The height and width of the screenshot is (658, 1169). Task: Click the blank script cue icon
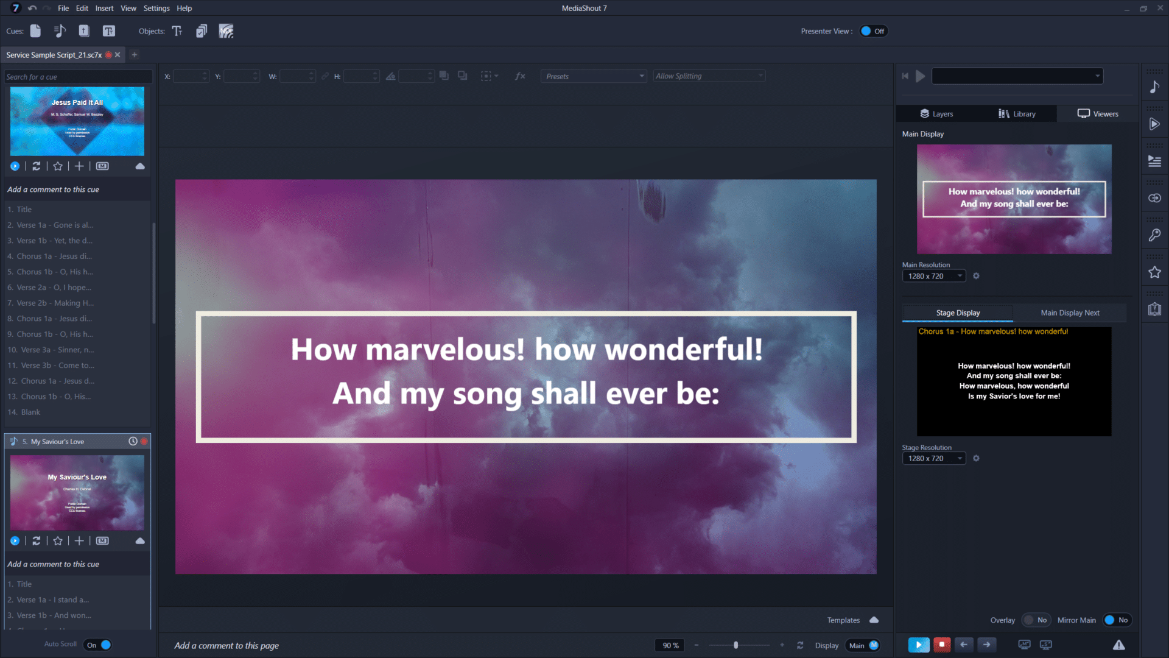[35, 31]
